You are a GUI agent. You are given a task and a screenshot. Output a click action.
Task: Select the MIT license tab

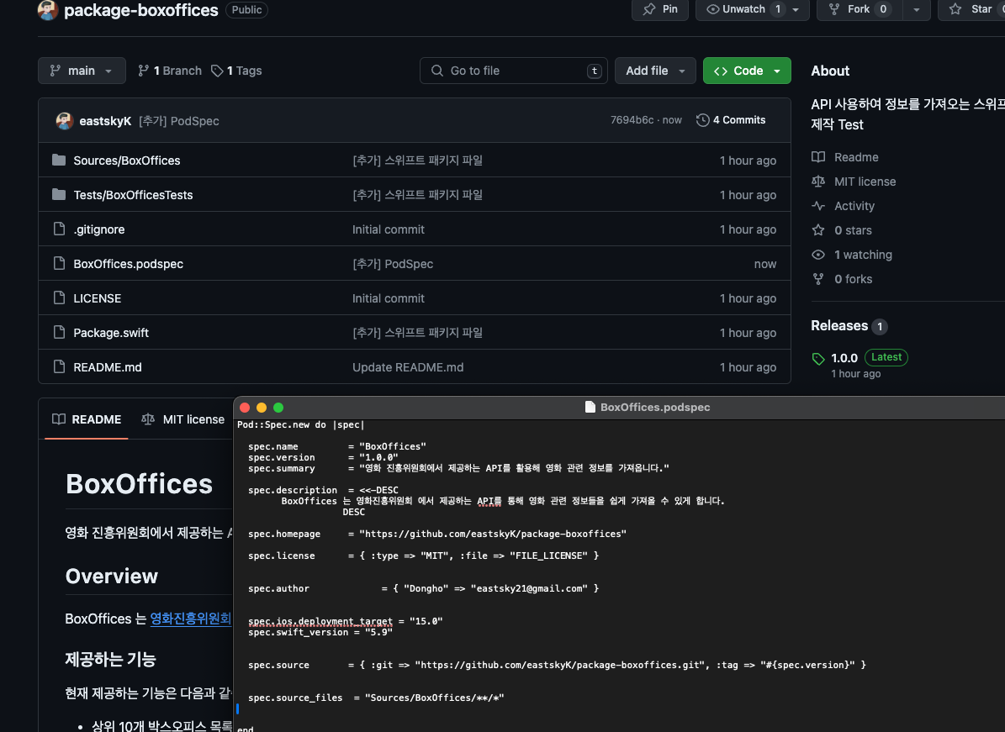[183, 419]
